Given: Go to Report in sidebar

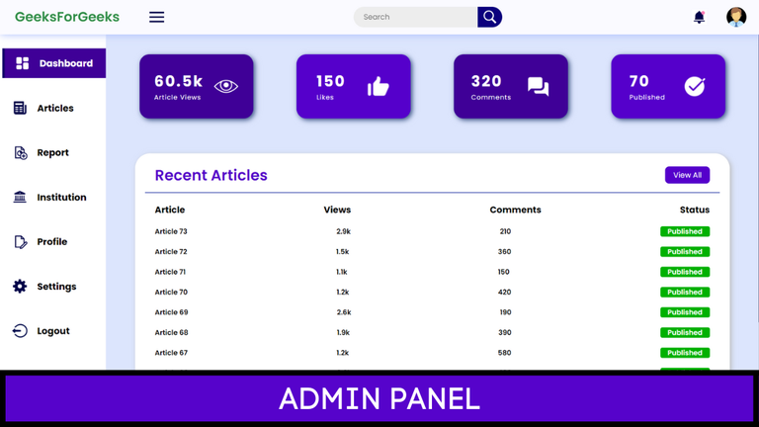Looking at the screenshot, I should (52, 153).
